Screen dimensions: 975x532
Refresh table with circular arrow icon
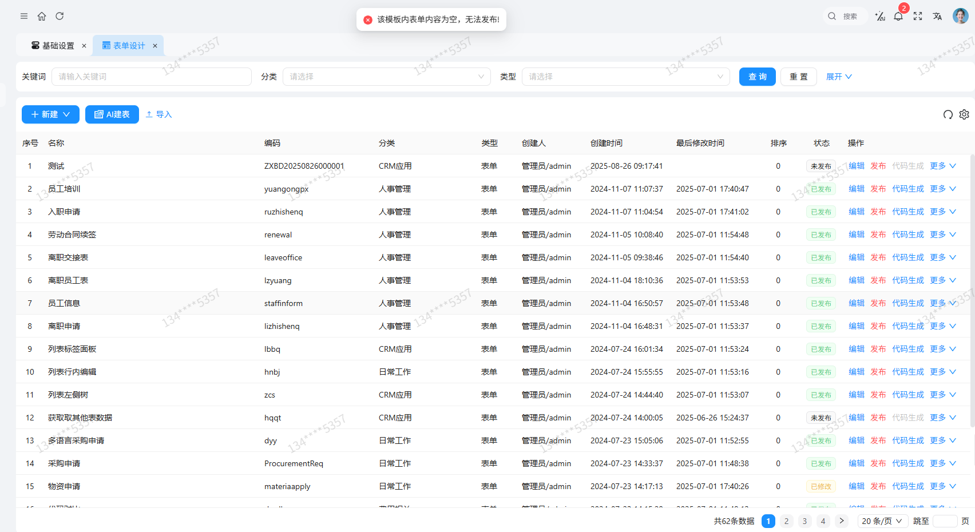[x=948, y=114]
